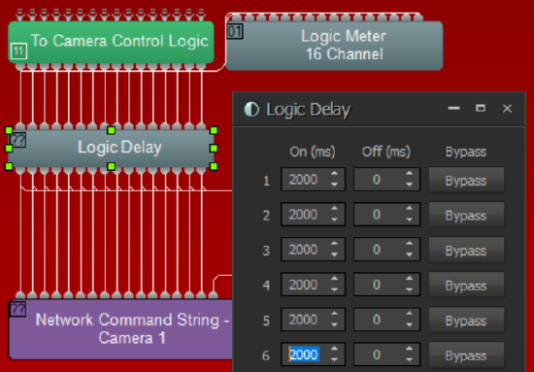534x372 pixels.
Task: Click the 11 badge on To Camera Control Logic
Action: click(18, 51)
